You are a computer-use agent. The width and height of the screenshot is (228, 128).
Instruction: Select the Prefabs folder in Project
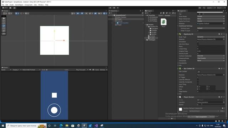pyautogui.click(x=154, y=30)
